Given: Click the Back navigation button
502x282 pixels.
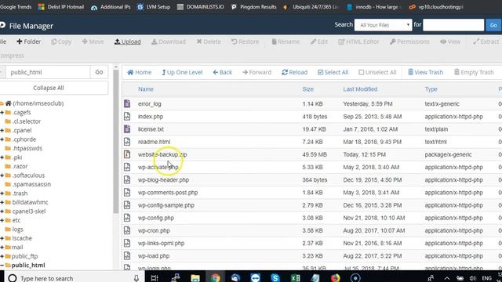Looking at the screenshot, I should point(223,72).
